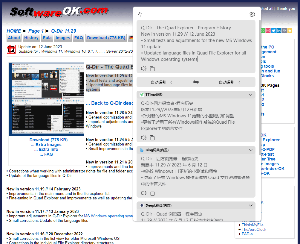Open the About tab

(x=14, y=38)
